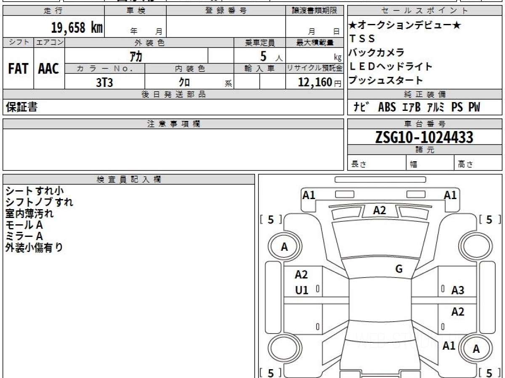Click the color number 3T3
This screenshot has width=505, height=378.
coord(104,82)
